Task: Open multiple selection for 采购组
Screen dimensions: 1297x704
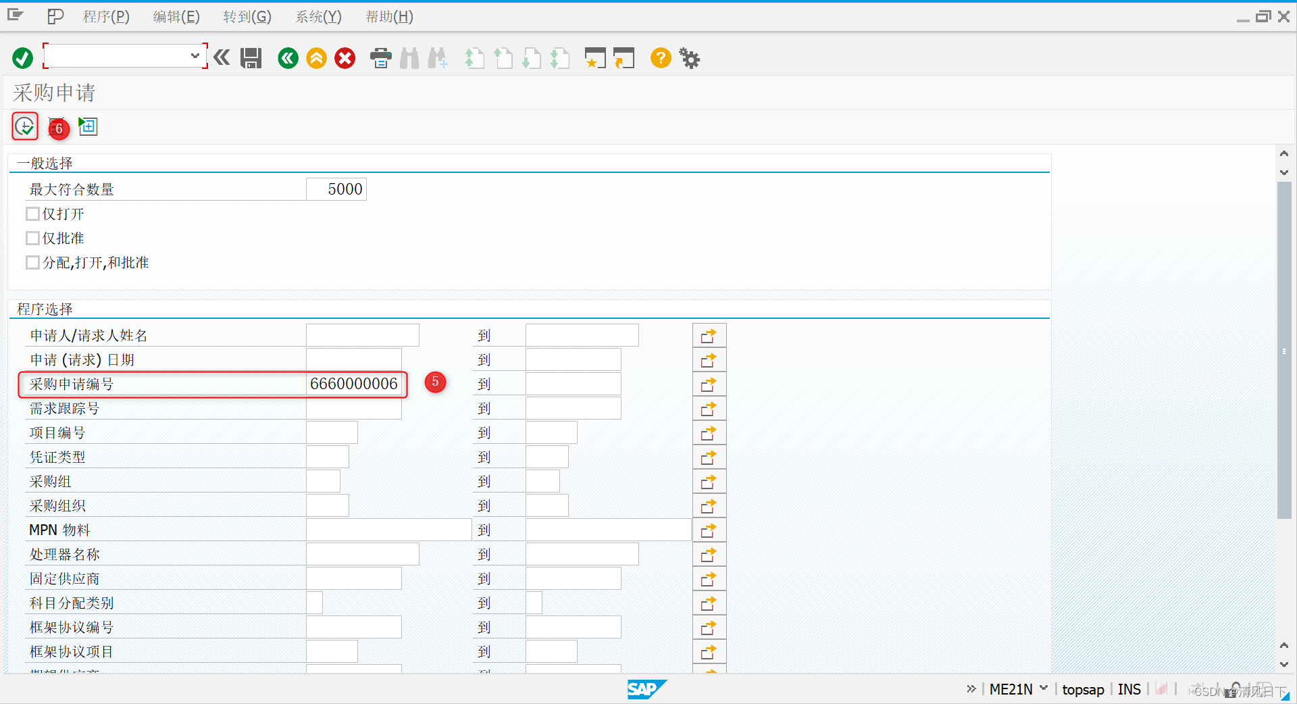Action: tap(709, 481)
